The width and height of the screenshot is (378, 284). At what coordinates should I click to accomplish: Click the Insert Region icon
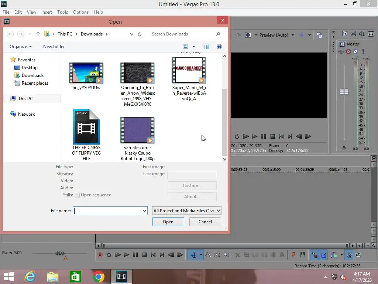(303, 255)
